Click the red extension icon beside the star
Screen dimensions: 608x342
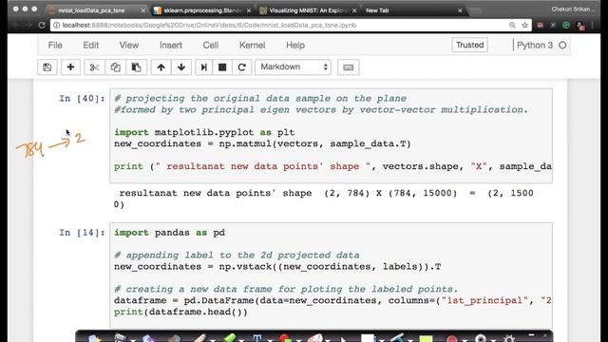pyautogui.click(x=541, y=26)
